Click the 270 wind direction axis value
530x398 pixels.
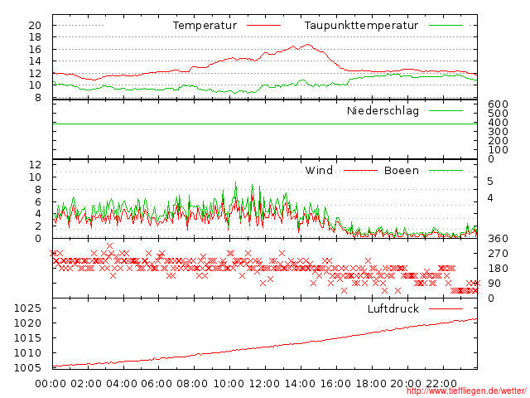click(498, 254)
